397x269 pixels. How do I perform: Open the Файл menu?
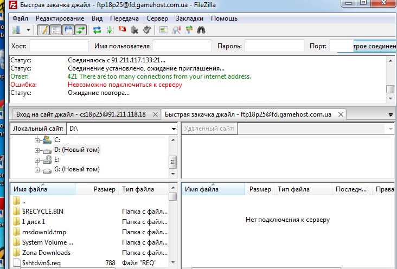pyautogui.click(x=20, y=18)
